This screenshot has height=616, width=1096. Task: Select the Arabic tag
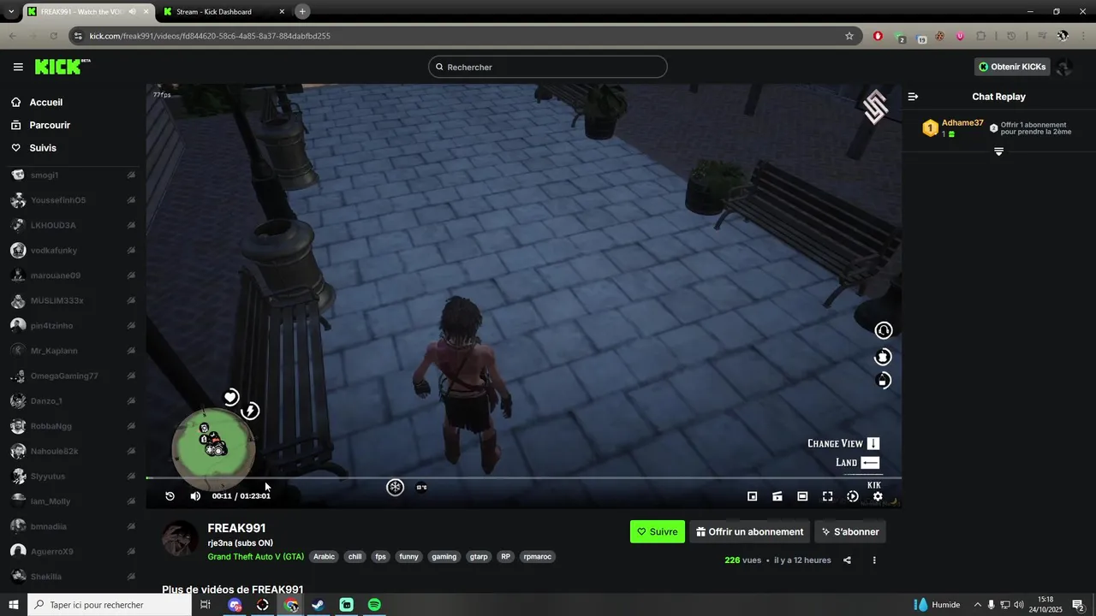(x=325, y=556)
